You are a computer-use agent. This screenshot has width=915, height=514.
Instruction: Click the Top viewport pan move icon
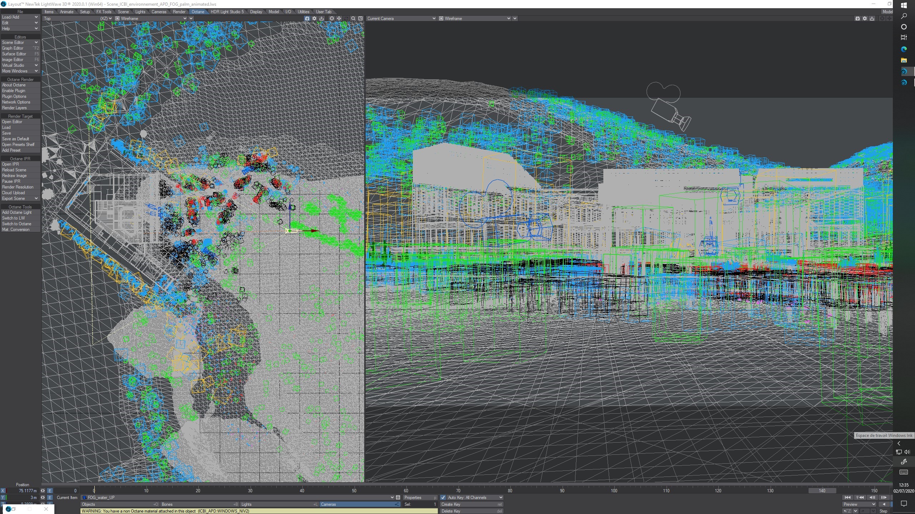point(339,19)
